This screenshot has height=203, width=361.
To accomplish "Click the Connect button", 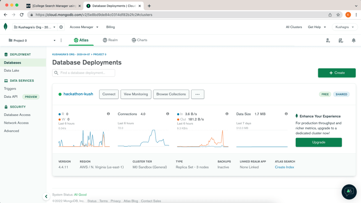I will [109, 94].
